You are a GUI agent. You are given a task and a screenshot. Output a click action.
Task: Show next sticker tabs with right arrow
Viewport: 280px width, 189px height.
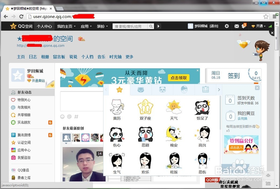219,89
